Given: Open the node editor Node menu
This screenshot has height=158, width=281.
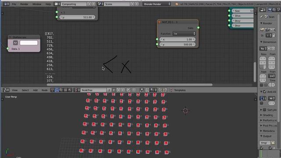Looking at the screenshot, I should tap(44, 90).
